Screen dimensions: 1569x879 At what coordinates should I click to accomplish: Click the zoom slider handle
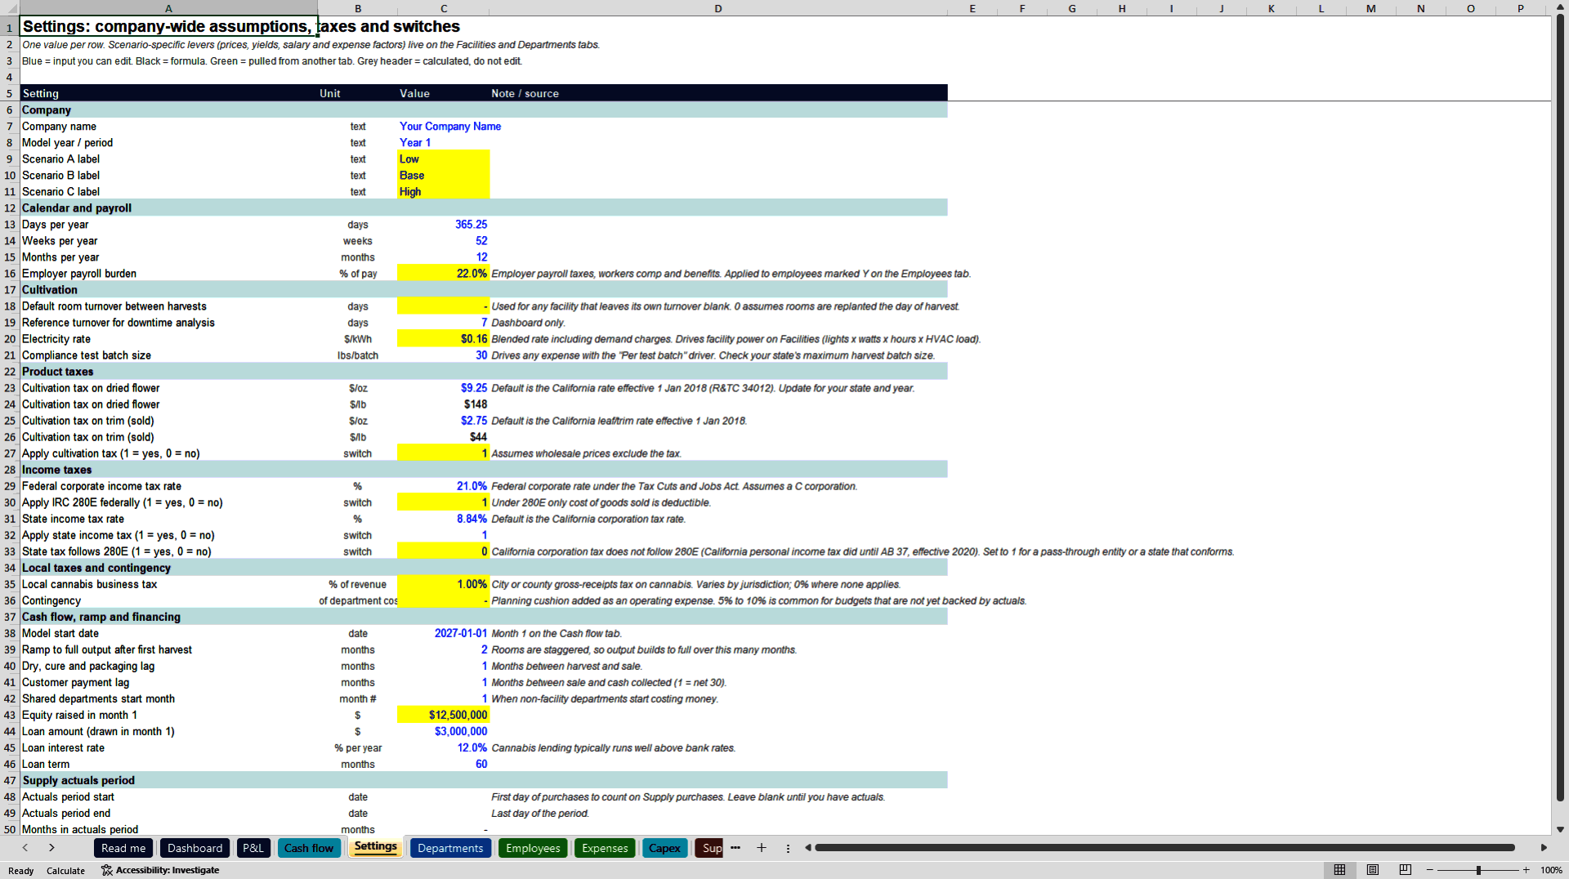pos(1478,870)
